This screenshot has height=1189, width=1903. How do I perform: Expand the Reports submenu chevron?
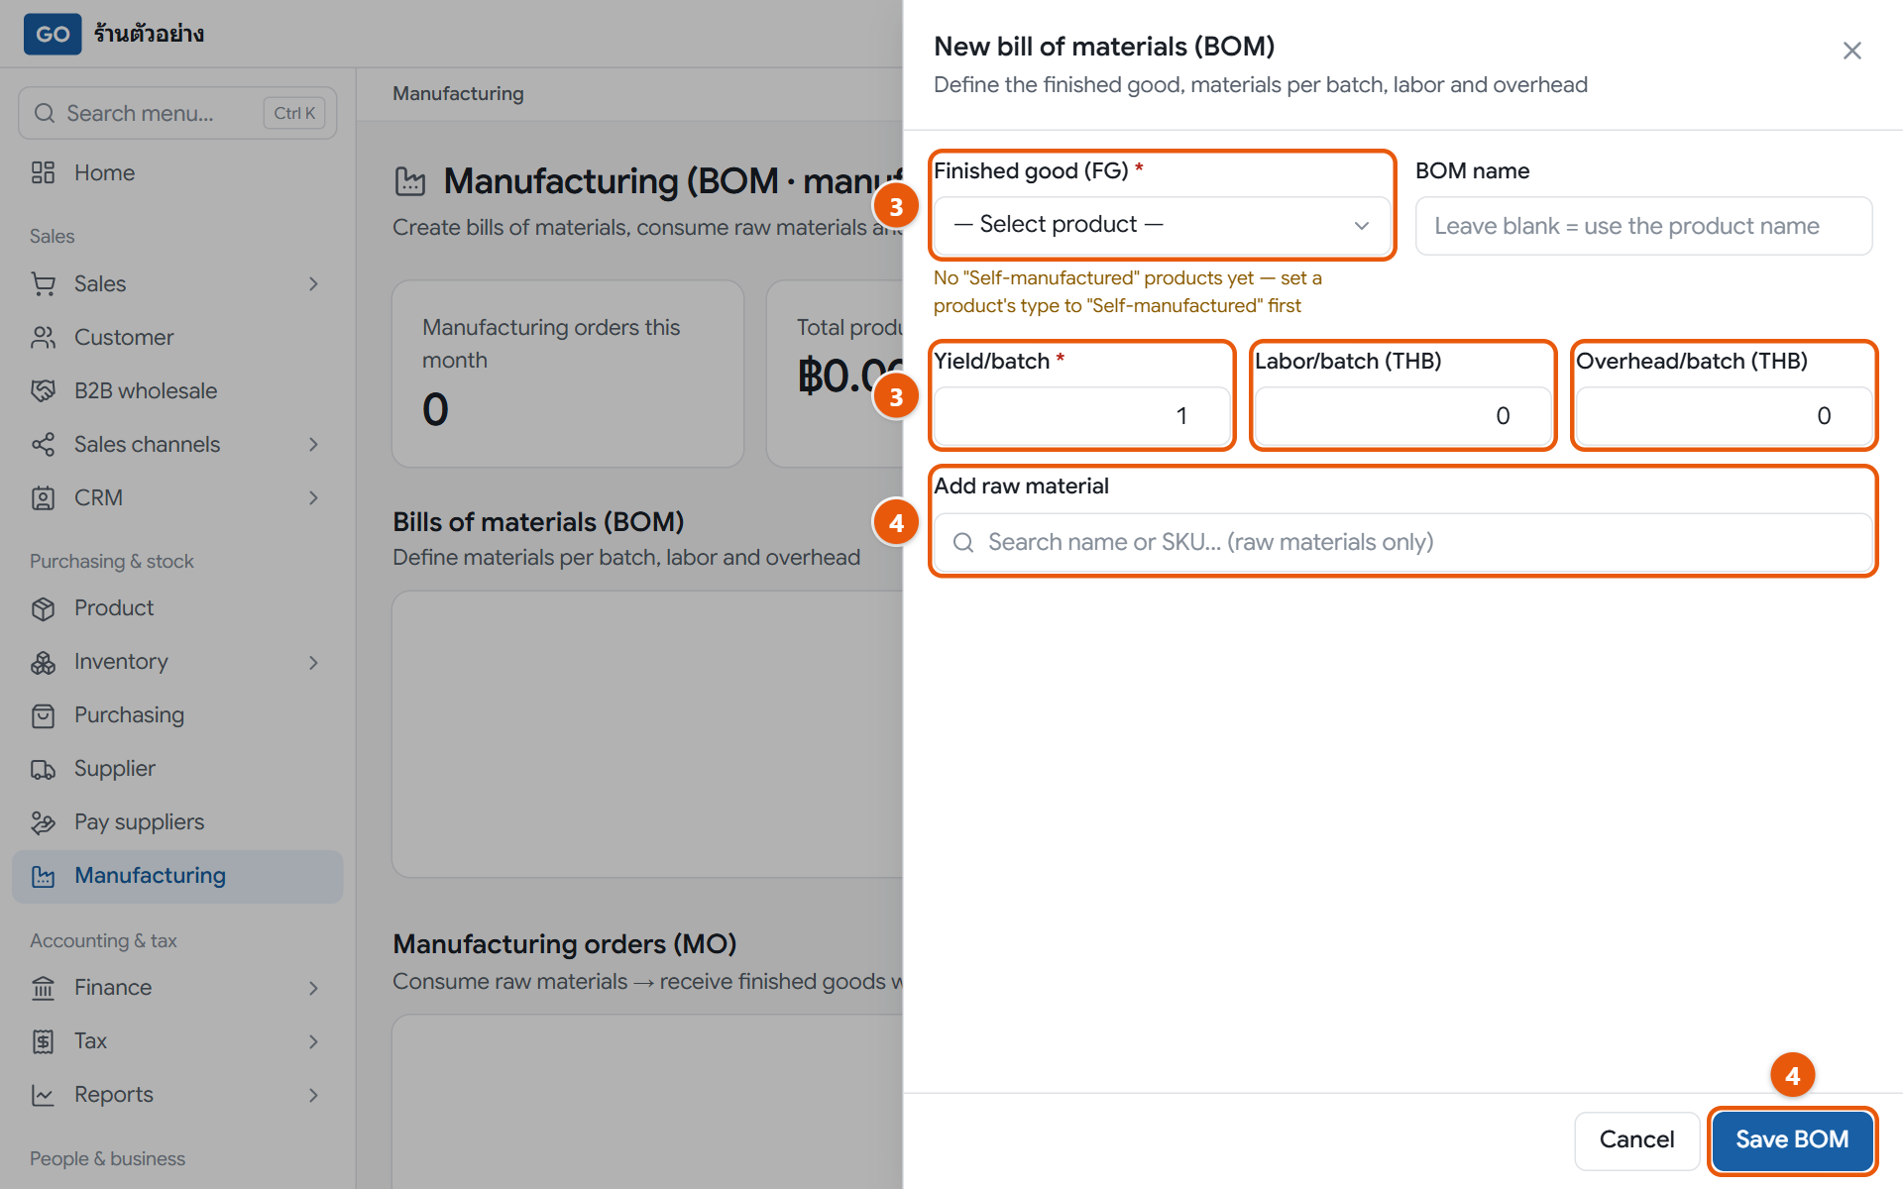313,1096
